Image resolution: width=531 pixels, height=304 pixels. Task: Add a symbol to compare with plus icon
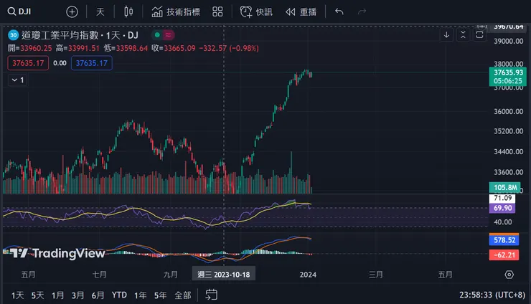pos(72,12)
